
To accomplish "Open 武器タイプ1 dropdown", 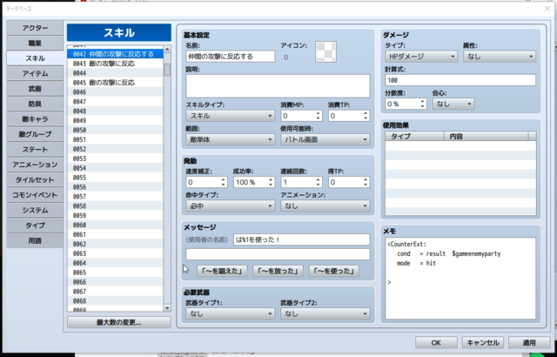I will pyautogui.click(x=230, y=313).
